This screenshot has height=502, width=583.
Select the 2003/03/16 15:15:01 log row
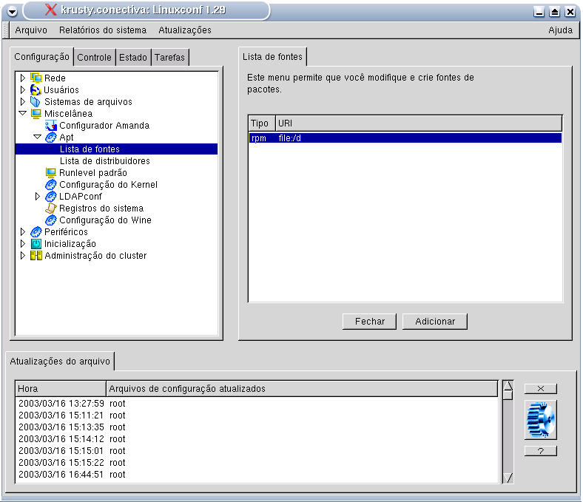(257, 451)
